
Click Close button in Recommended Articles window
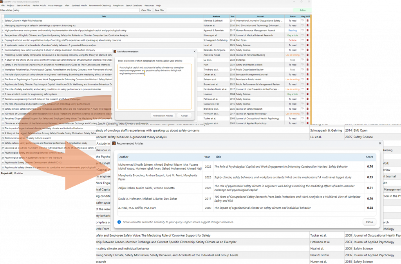[x=369, y=222]
